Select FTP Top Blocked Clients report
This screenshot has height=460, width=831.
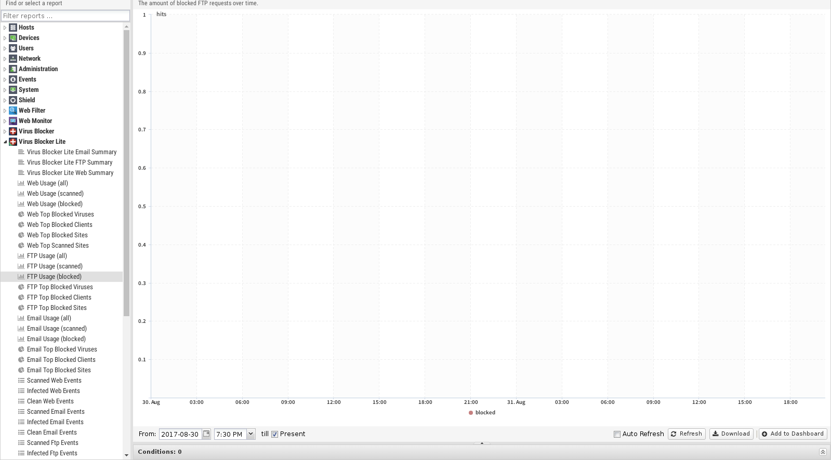click(59, 297)
